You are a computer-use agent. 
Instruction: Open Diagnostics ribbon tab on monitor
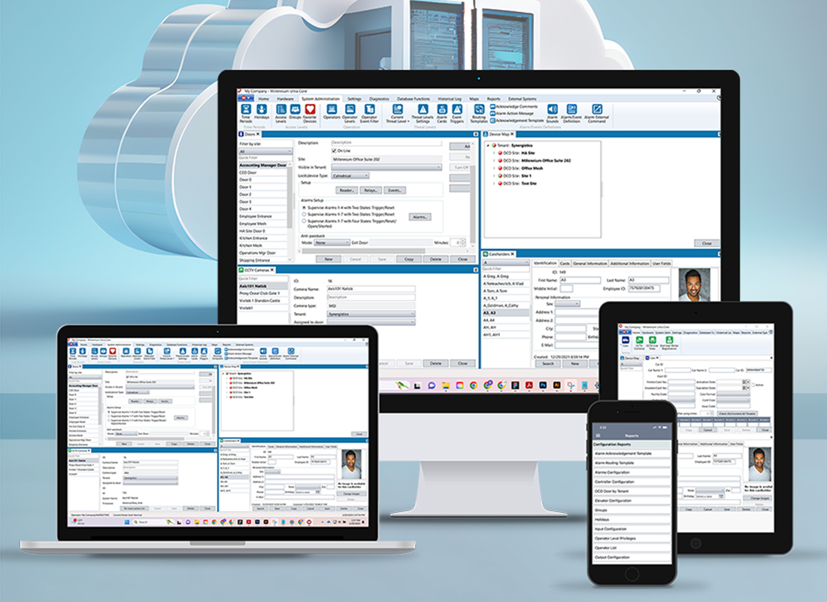click(379, 99)
